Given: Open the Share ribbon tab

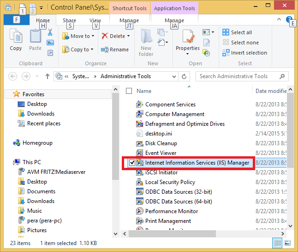Looking at the screenshot, I should click(69, 20).
